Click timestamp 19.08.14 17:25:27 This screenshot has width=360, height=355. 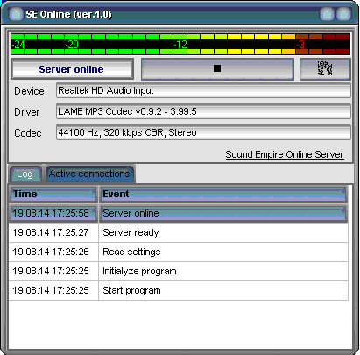[51, 232]
